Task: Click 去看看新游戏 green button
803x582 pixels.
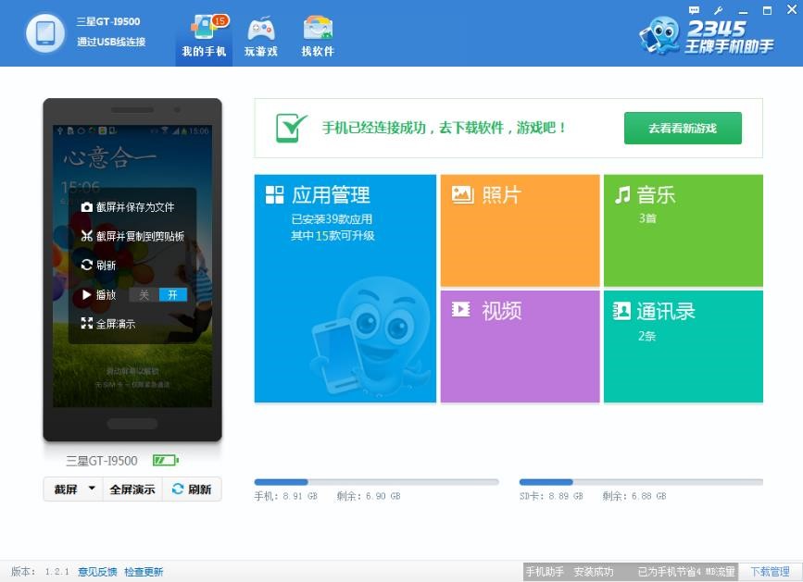Action: point(683,128)
